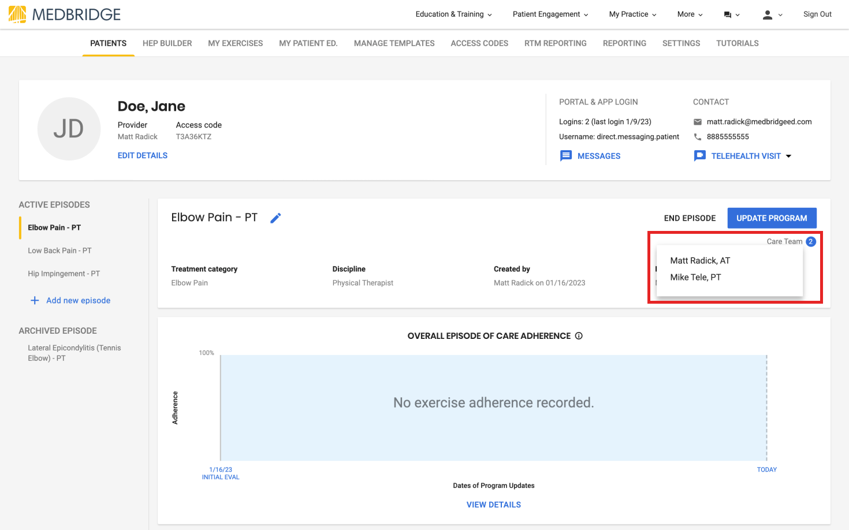This screenshot has height=530, width=849.
Task: Open the account dropdown chevron
Action: coord(780,15)
